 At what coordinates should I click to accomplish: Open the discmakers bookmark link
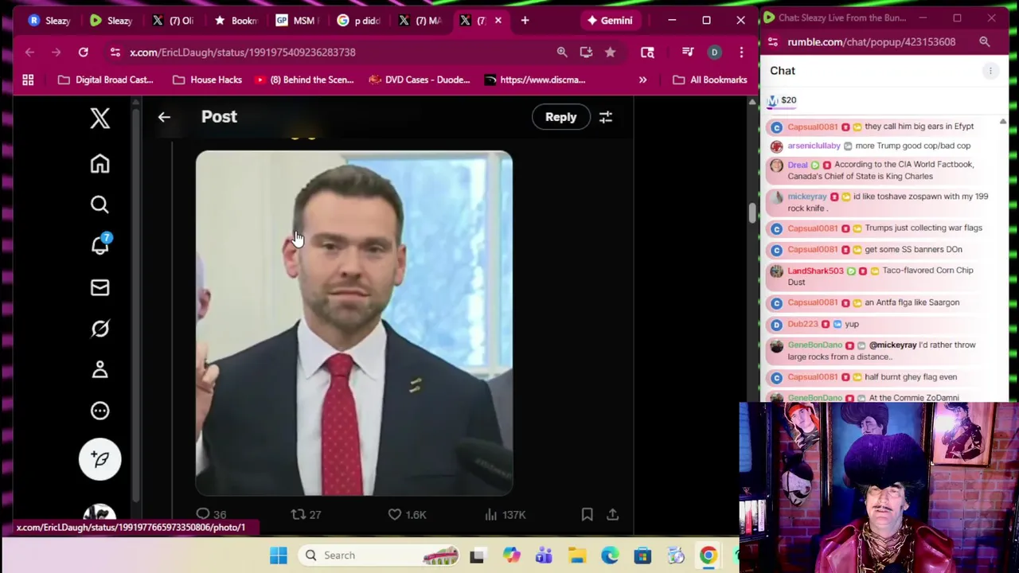tap(535, 80)
